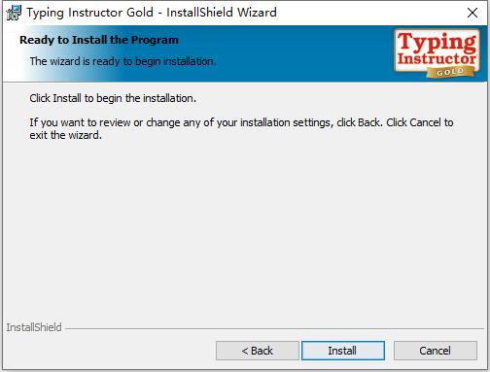Begin installation with the Install button
This screenshot has height=372, width=490.
(343, 351)
